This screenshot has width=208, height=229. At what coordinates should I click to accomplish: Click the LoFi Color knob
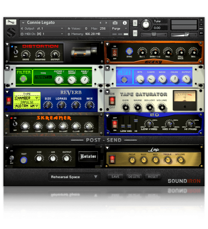174,79
